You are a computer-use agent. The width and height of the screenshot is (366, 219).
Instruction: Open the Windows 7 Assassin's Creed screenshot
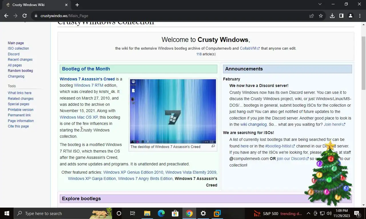pos(173,111)
